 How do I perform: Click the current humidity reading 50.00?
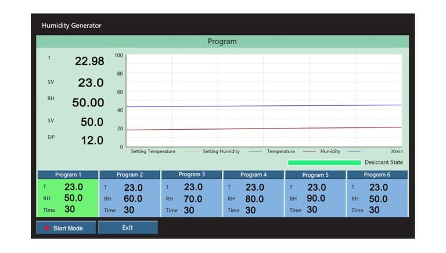[x=88, y=102]
